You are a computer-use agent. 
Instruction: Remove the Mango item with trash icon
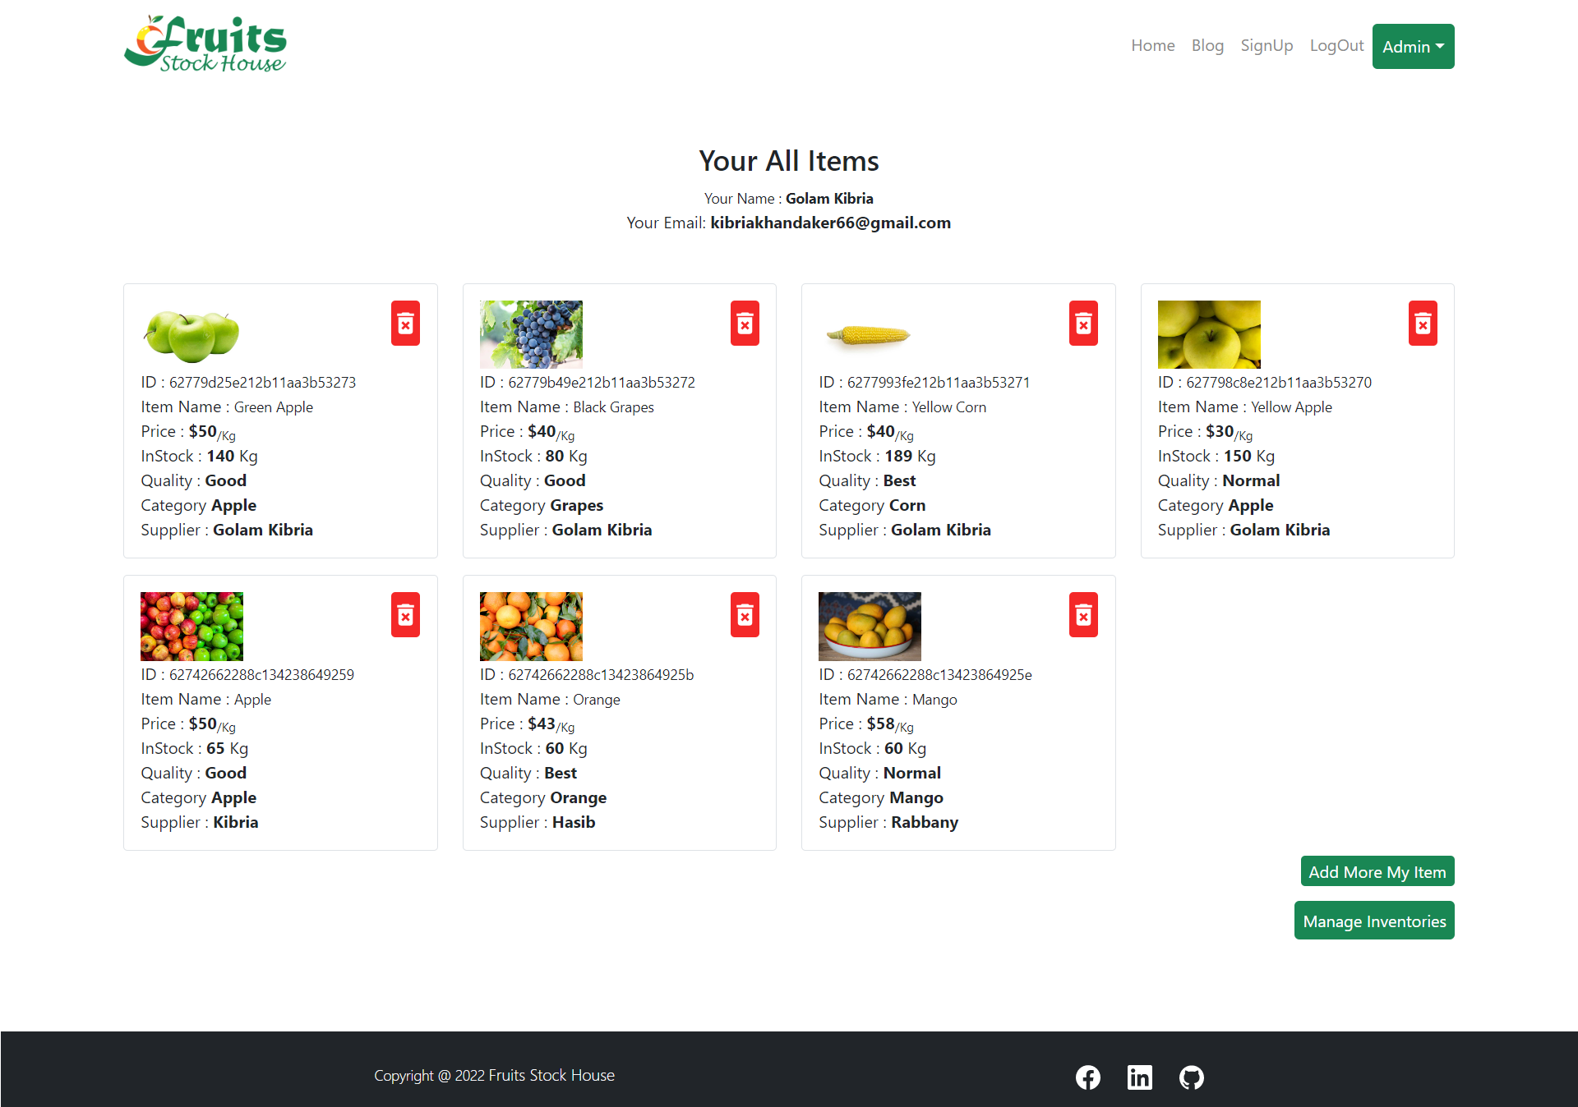tap(1083, 615)
